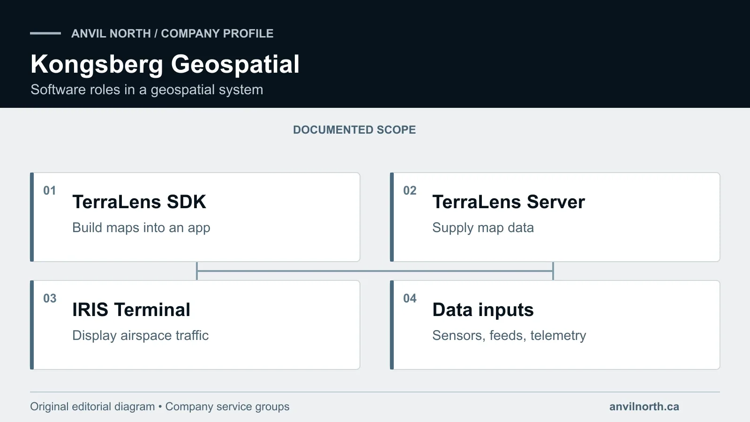Click the subtitle 'Software roles in a geospatial system'
Image resolution: width=750 pixels, height=422 pixels.
click(147, 90)
